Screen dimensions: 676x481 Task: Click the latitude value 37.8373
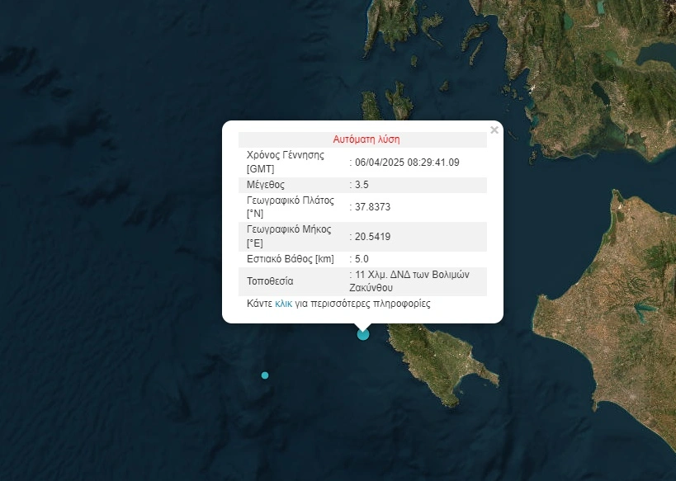(372, 207)
